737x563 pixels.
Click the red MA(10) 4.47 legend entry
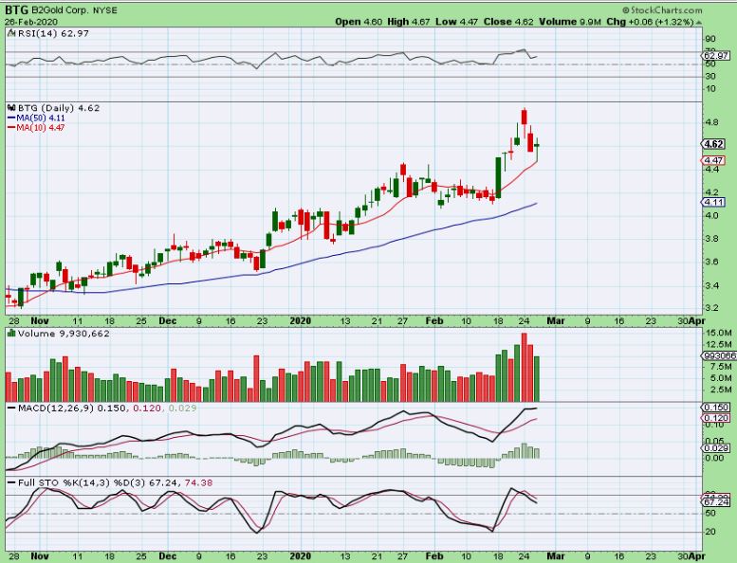pos(36,128)
